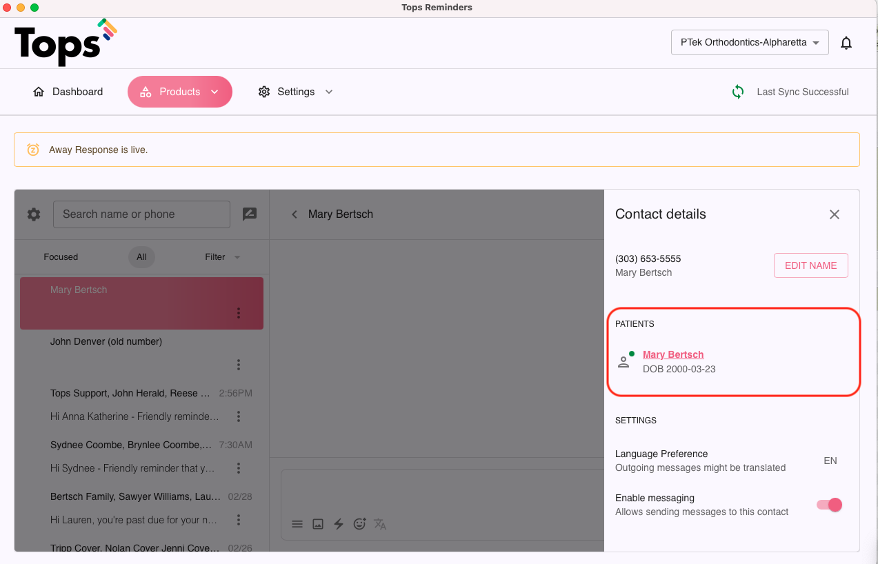Viewport: 878px width, 564px height.
Task: Click the EDIT NAME button
Action: (811, 265)
